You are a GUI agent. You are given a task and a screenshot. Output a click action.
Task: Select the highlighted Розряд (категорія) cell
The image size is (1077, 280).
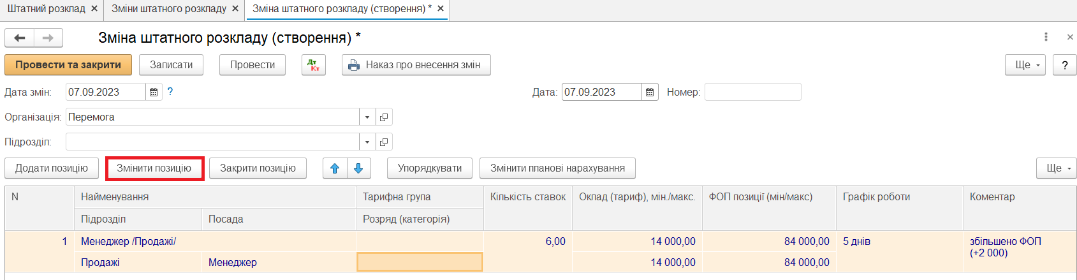click(420, 262)
